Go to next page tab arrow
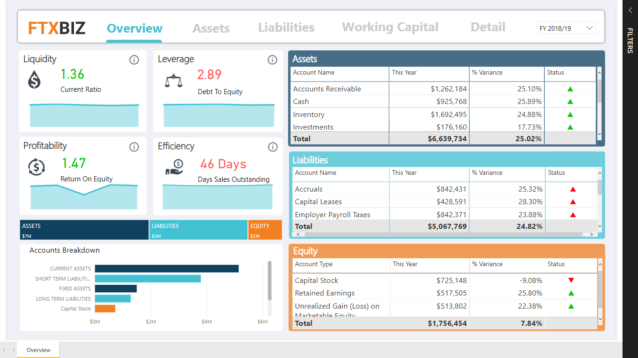This screenshot has width=638, height=358. point(13,350)
